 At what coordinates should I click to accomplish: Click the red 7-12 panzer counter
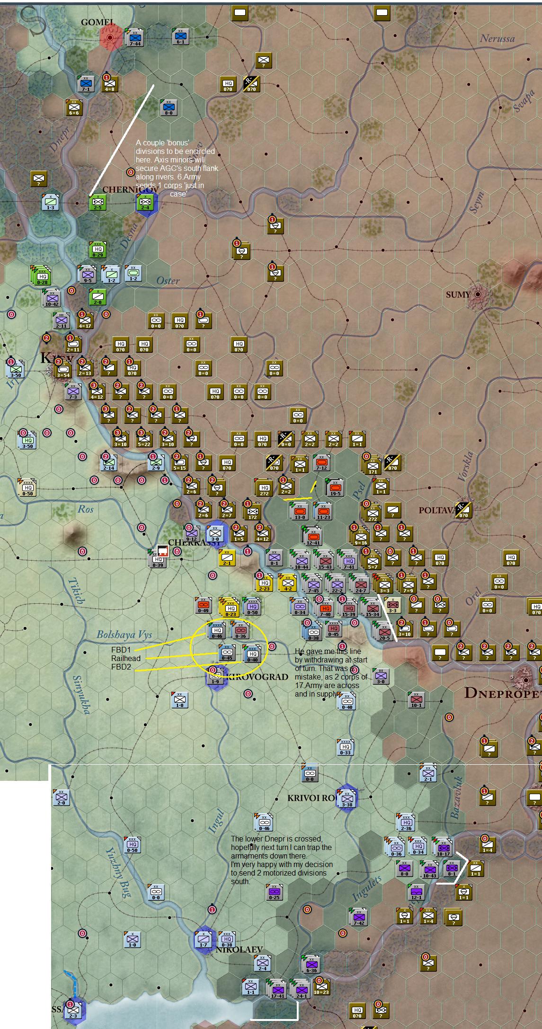click(322, 463)
